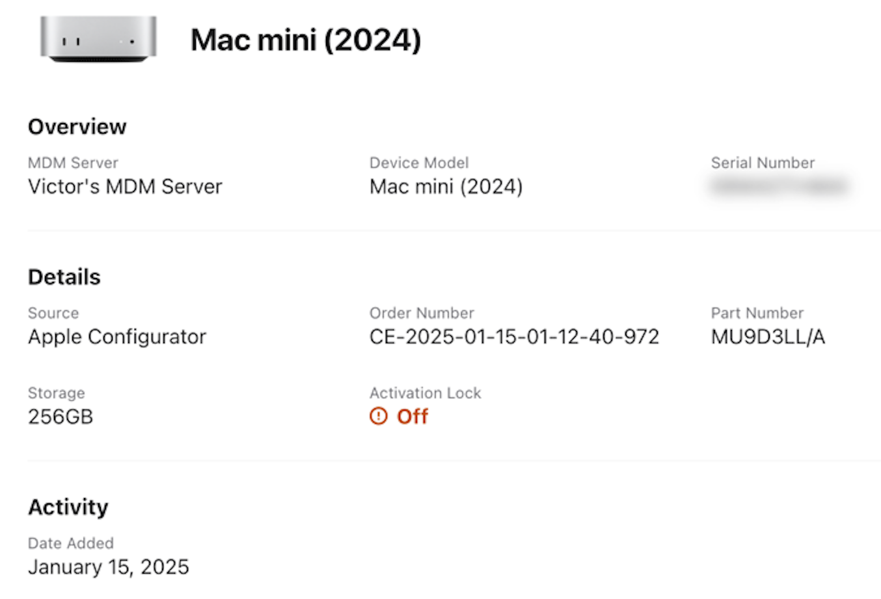The width and height of the screenshot is (881, 599).
Task: Click the 'Details' section heading
Action: click(64, 277)
